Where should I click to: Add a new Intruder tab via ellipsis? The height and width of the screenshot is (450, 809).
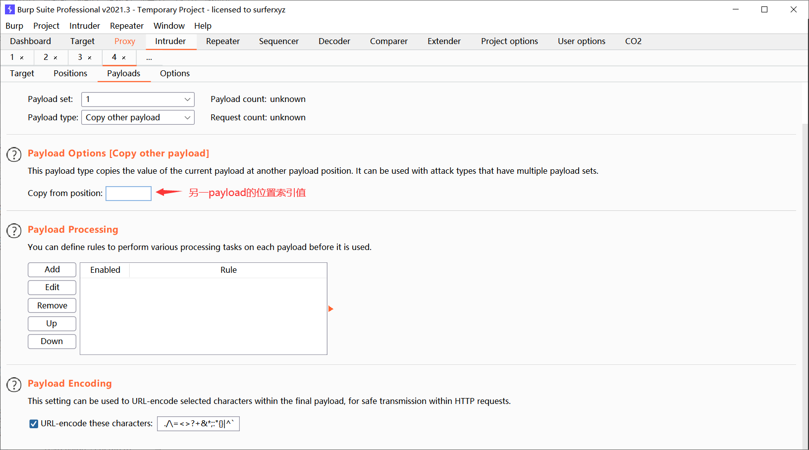click(x=149, y=58)
